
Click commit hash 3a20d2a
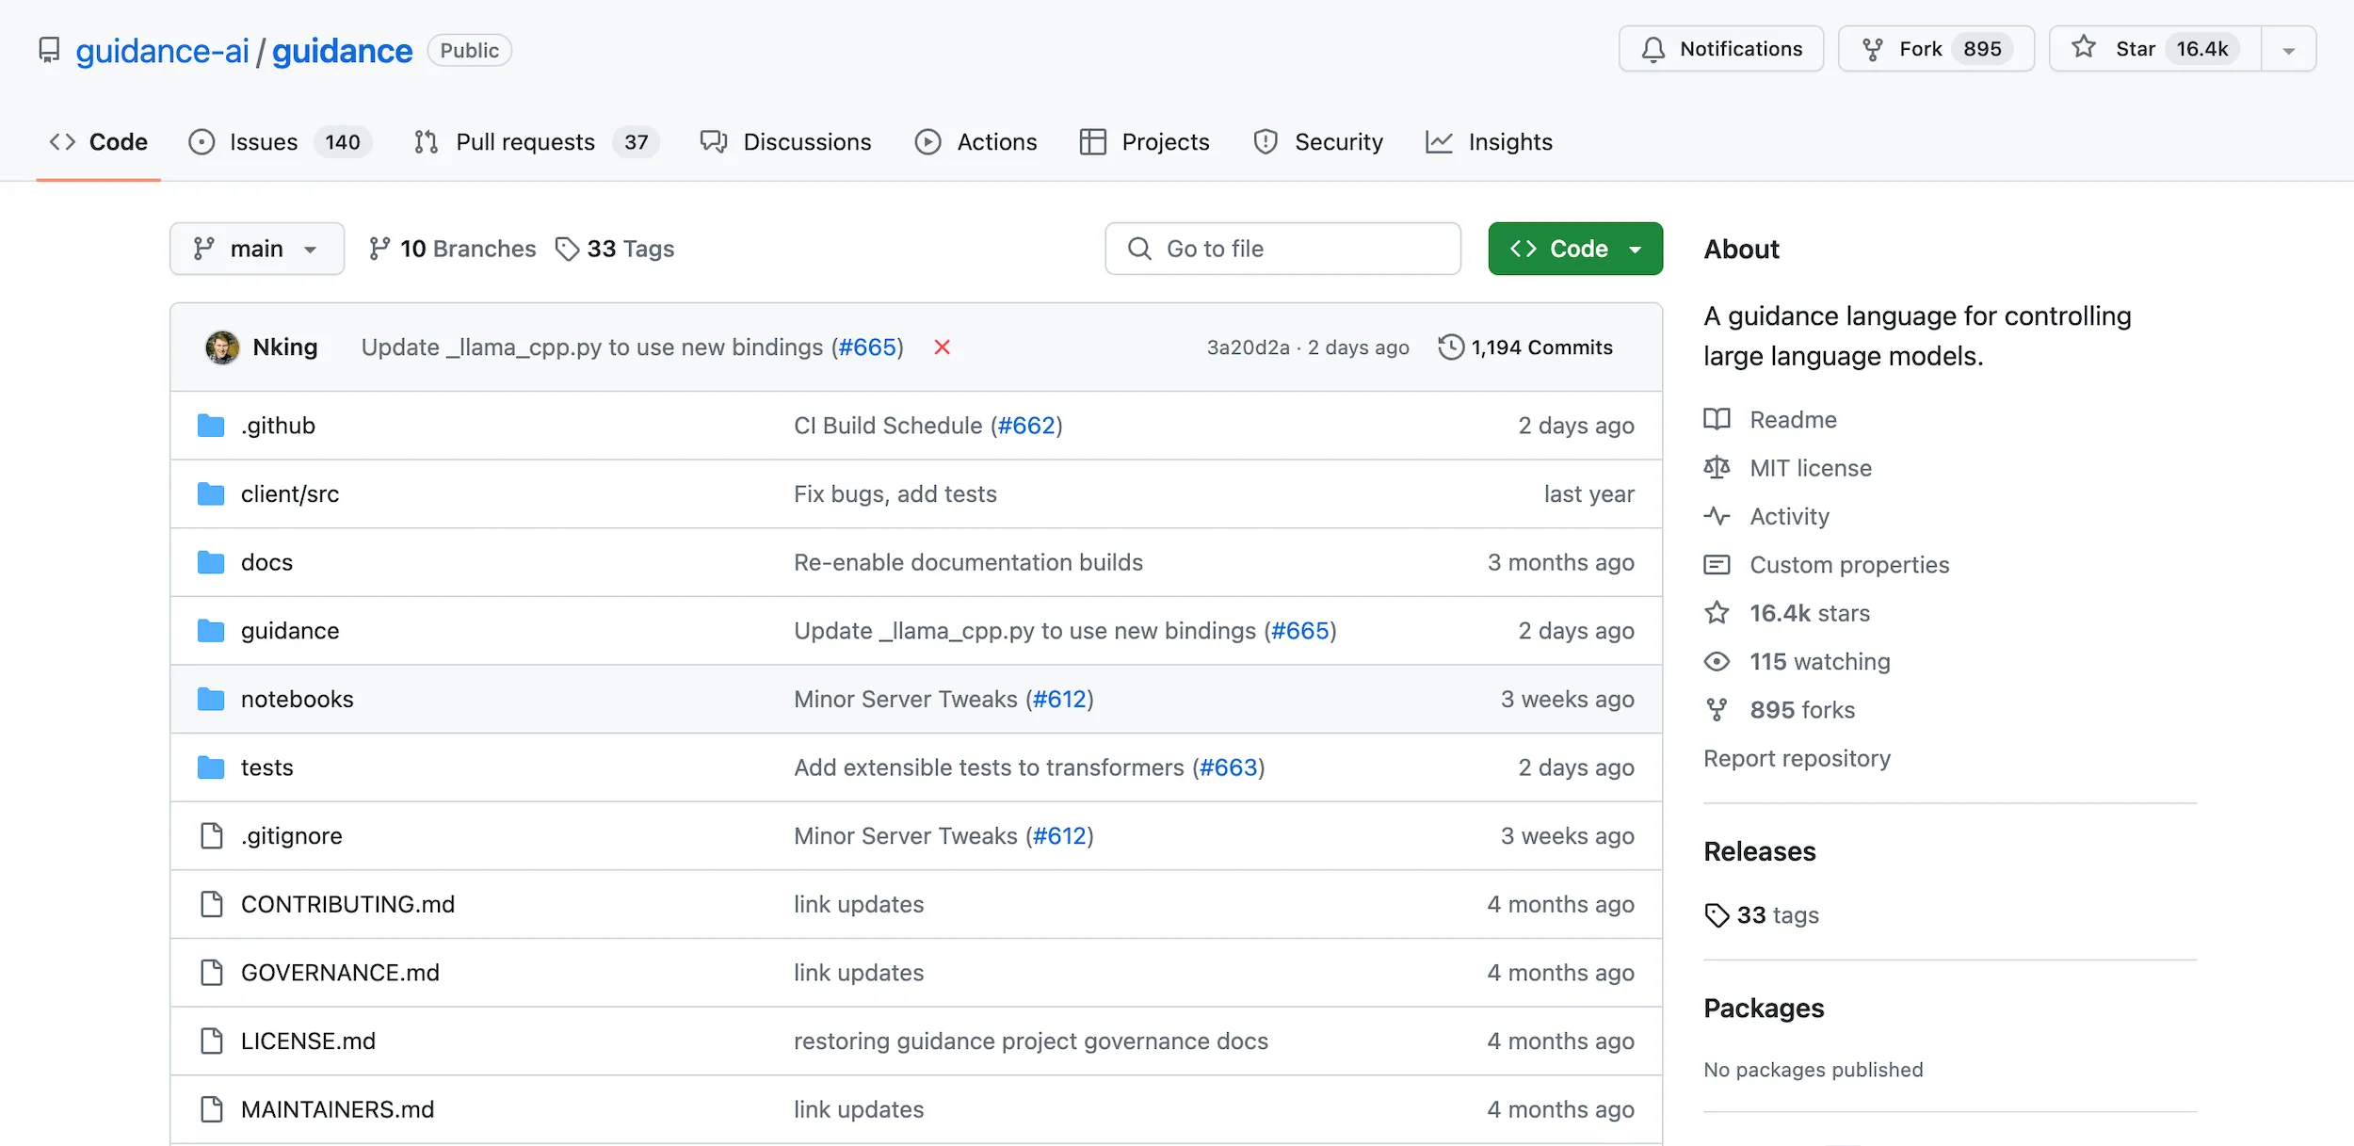(1249, 347)
